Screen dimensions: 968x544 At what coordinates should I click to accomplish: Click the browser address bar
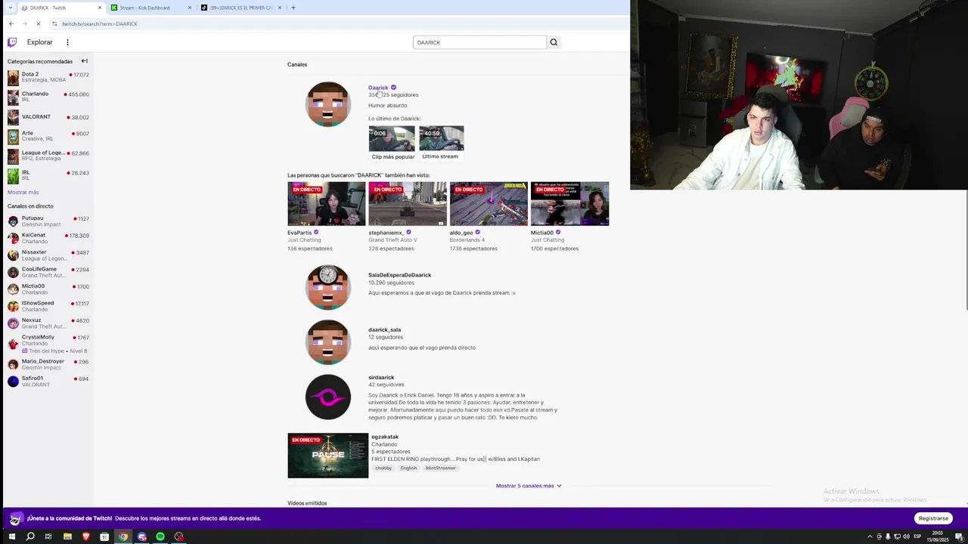340,23
